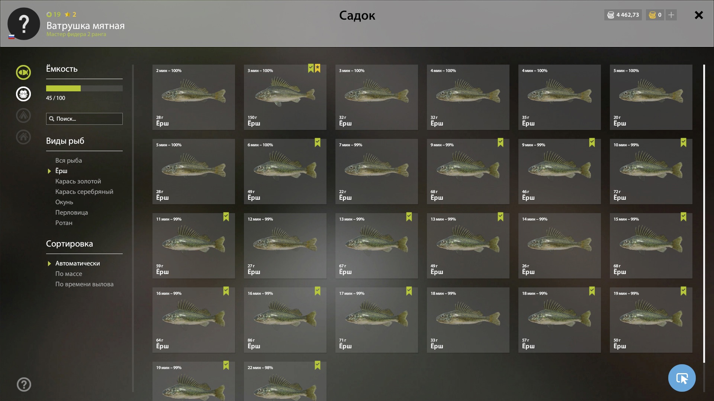Open the home base icon in sidebar
The height and width of the screenshot is (401, 714).
coord(23,137)
